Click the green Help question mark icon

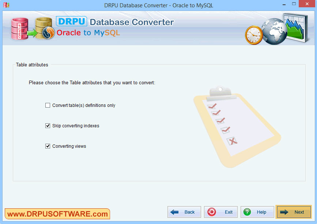[x=247, y=212]
